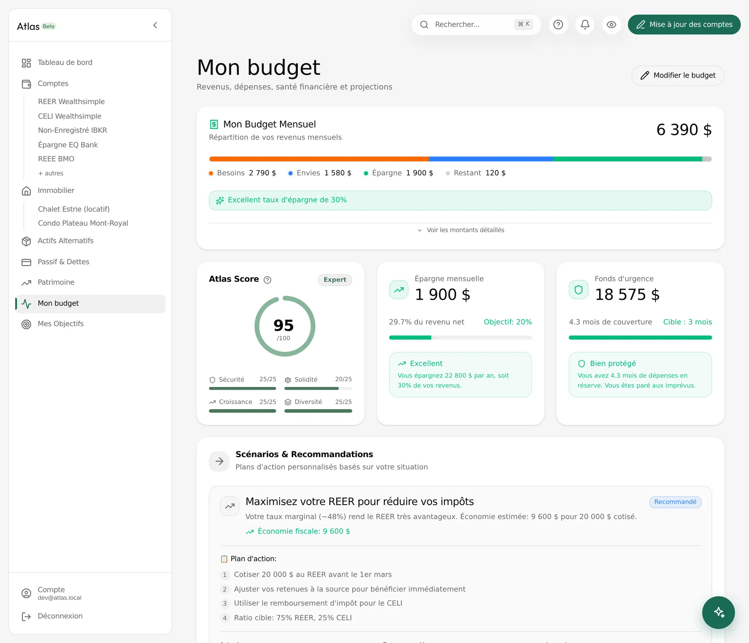Select REEE BMO account
The image size is (749, 643).
(56, 159)
